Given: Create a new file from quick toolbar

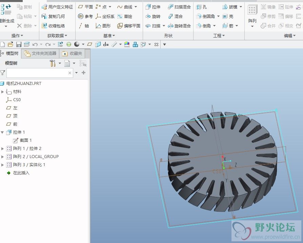Looking at the screenshot, I should pos(2,45).
